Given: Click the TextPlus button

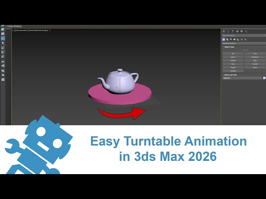Looking at the screenshot, I should (x=233, y=71).
